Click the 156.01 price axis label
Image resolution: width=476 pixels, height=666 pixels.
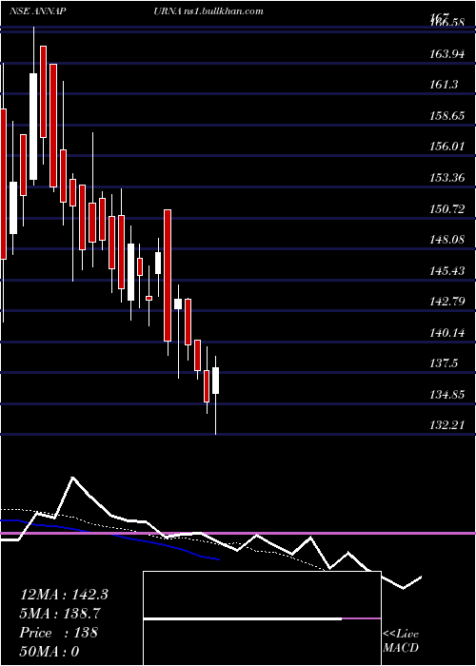[446, 147]
